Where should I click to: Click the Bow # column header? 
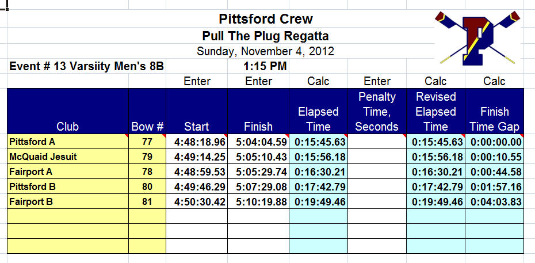tap(147, 111)
